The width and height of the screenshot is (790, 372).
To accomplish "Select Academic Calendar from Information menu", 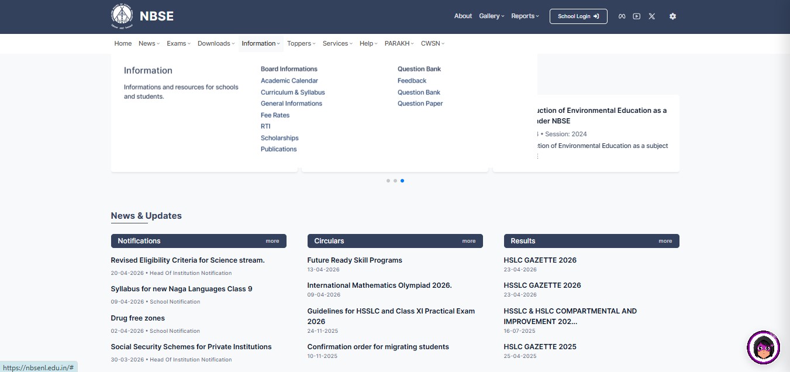I will click(289, 81).
